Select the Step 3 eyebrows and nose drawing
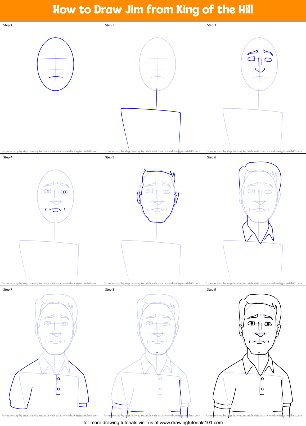The height and width of the screenshot is (426, 306). coord(259,61)
